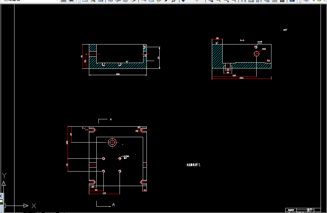Click the zoom window magnifier with flyout arrow
This screenshot has height=213, width=327.
(227, 1)
